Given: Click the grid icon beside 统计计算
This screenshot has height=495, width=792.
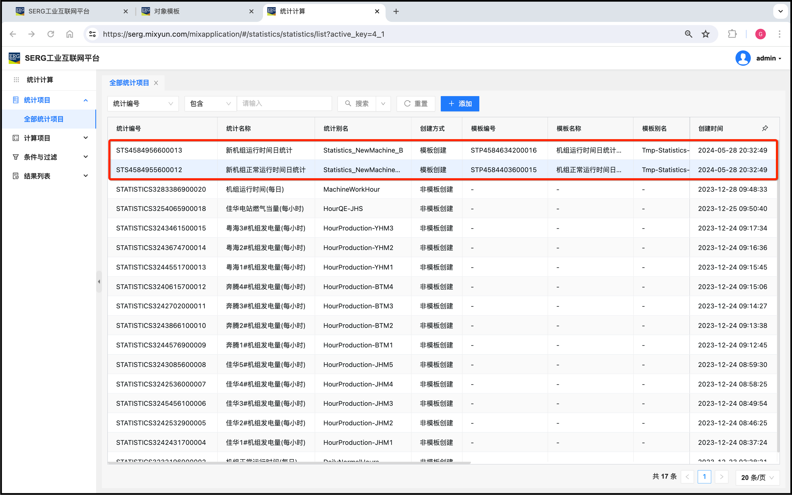Looking at the screenshot, I should coord(16,80).
